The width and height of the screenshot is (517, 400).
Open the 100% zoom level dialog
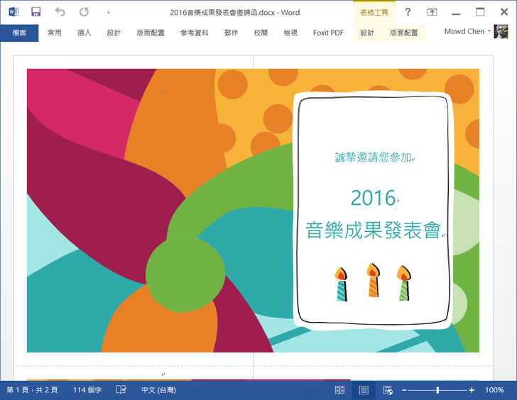click(494, 390)
